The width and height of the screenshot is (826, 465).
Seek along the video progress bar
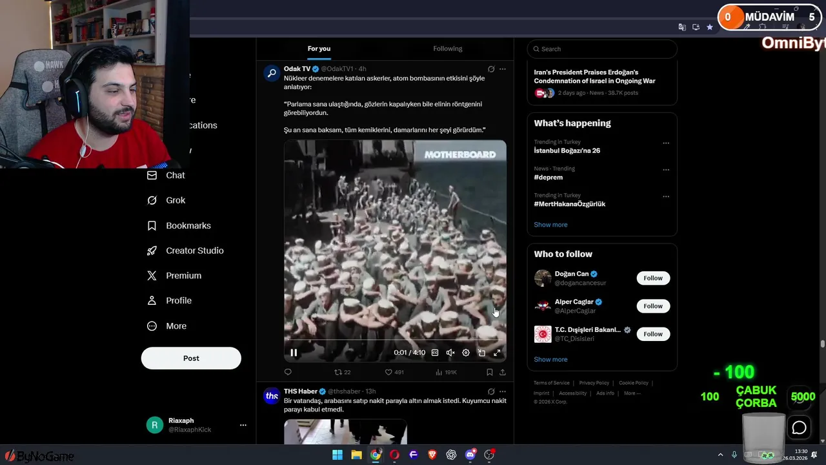pos(395,340)
